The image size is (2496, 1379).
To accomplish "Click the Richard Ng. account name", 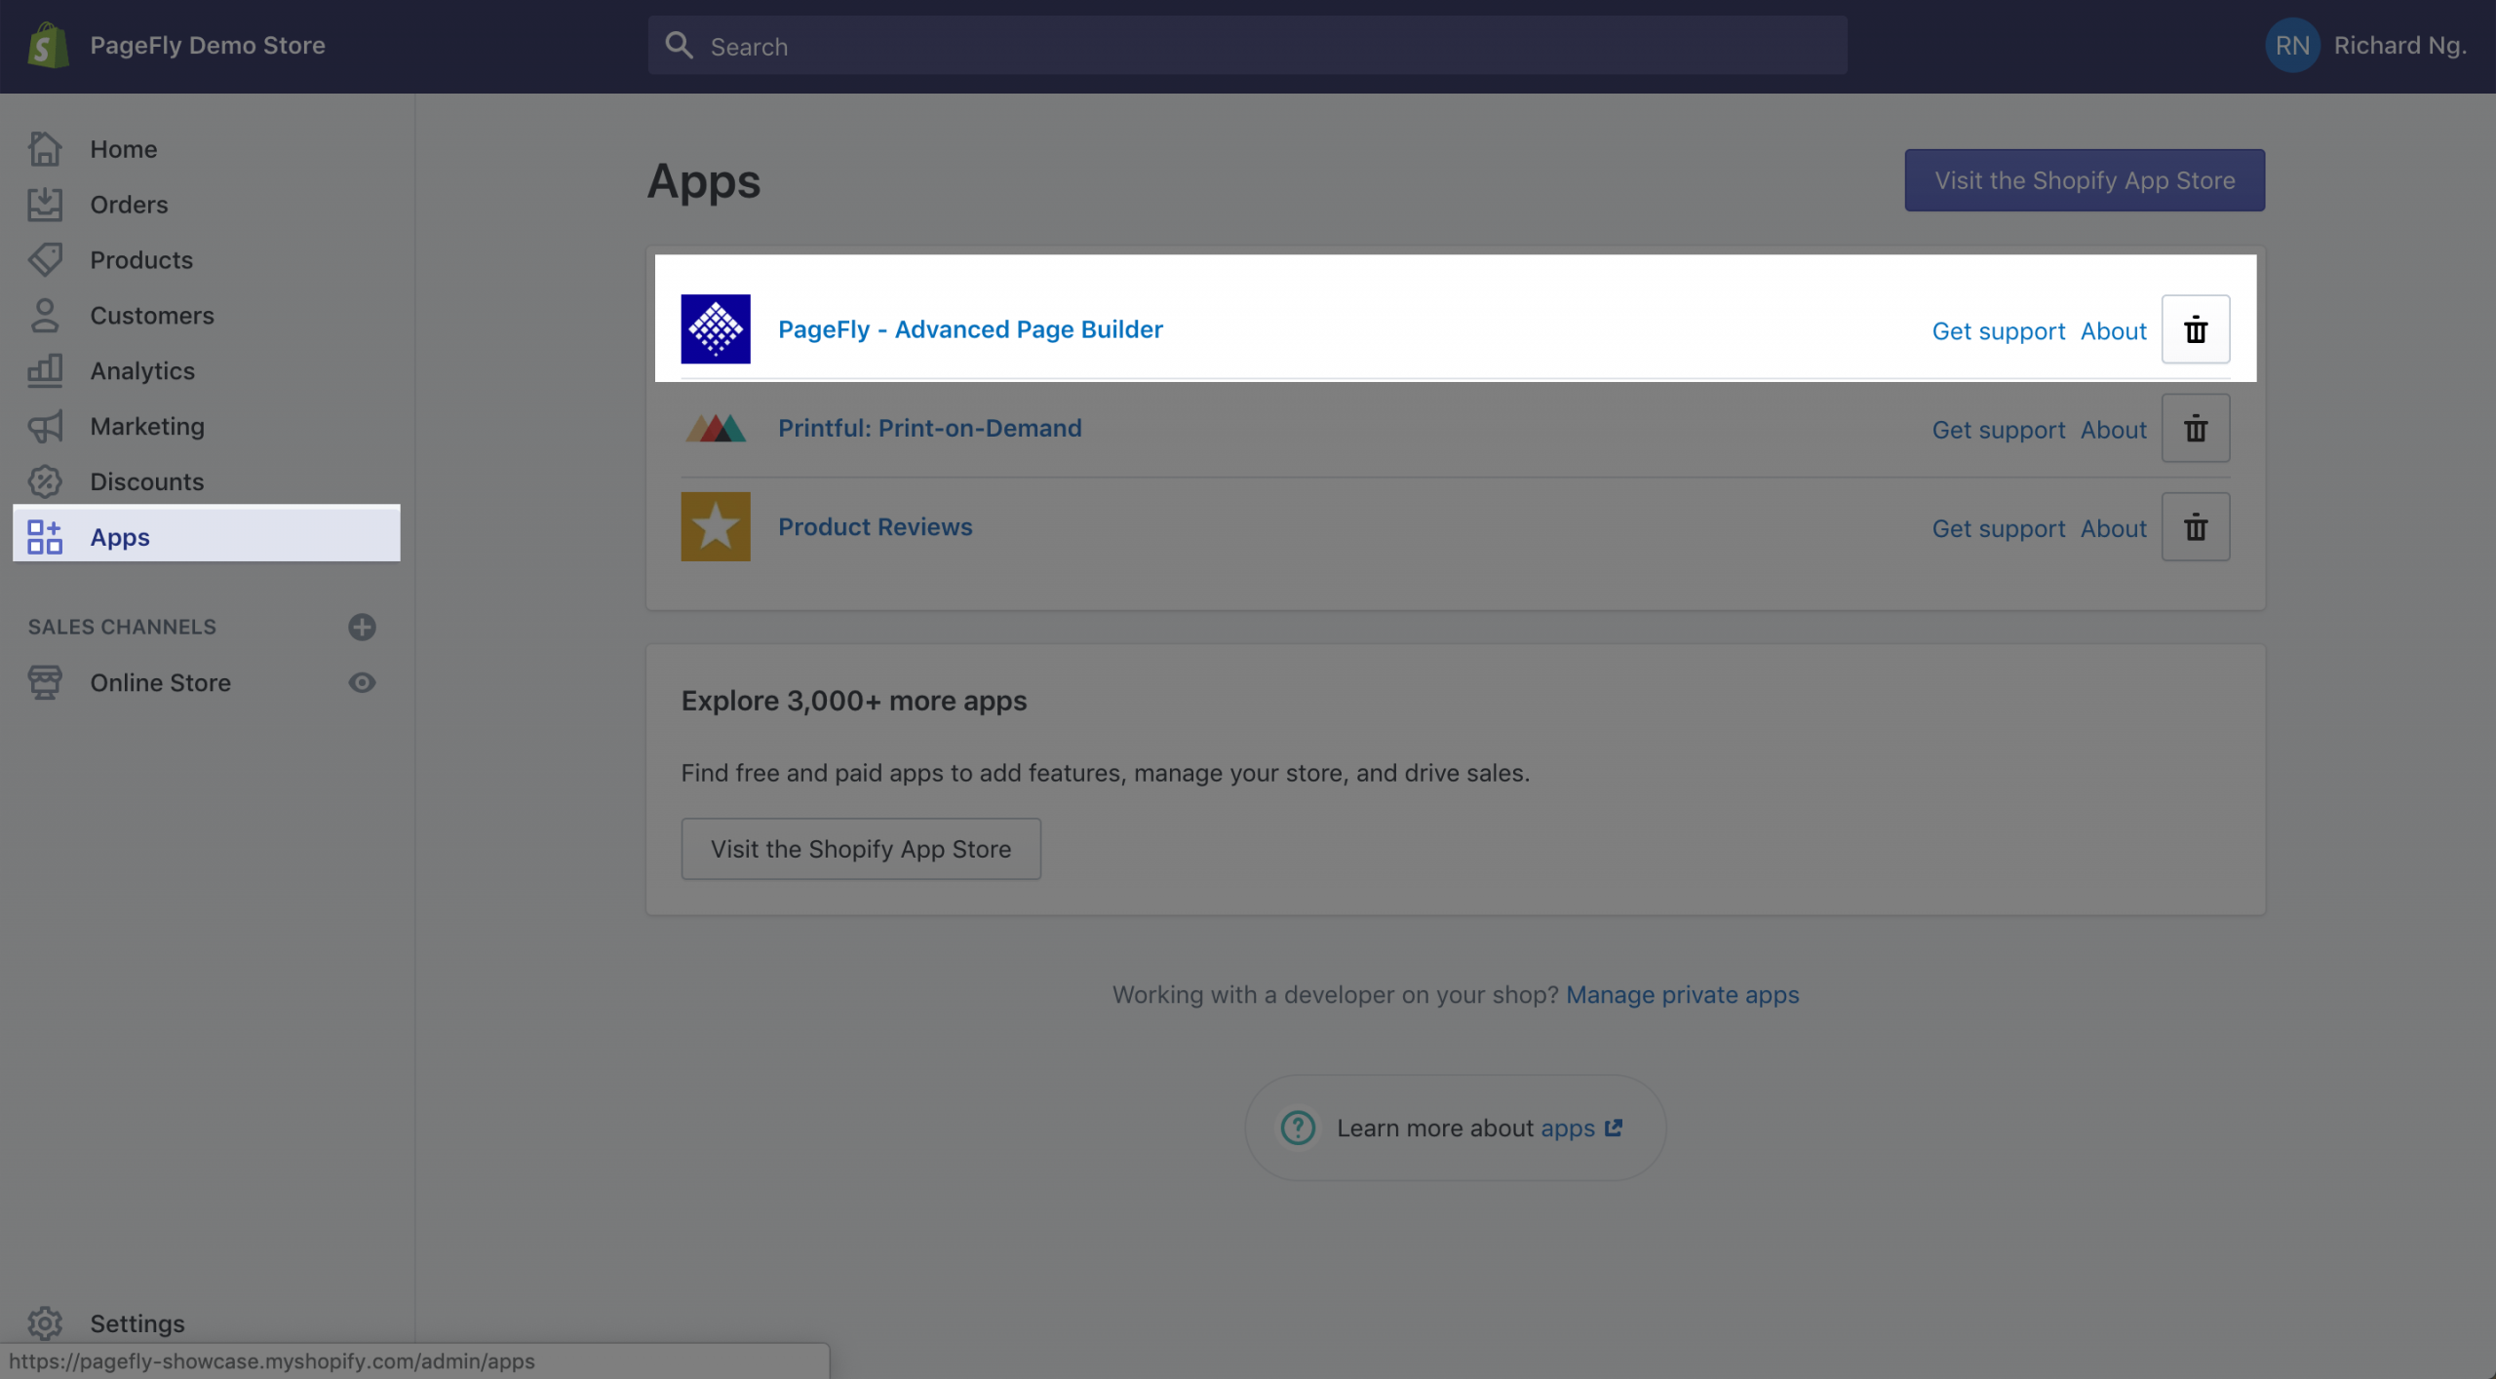I will pyautogui.click(x=2400, y=46).
